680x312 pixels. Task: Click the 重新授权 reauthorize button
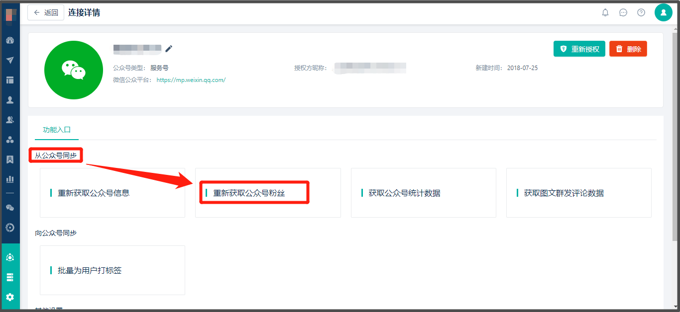pyautogui.click(x=579, y=49)
